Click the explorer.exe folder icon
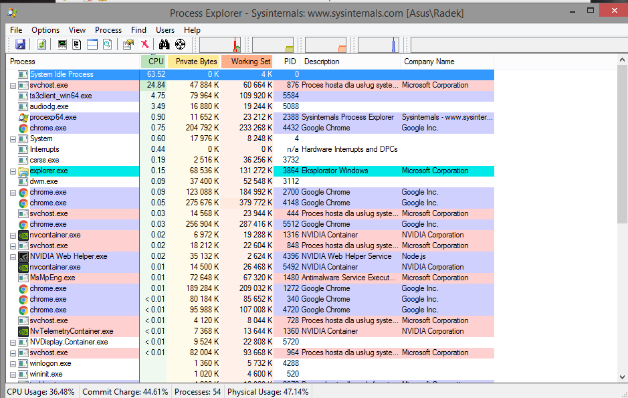 [23, 171]
